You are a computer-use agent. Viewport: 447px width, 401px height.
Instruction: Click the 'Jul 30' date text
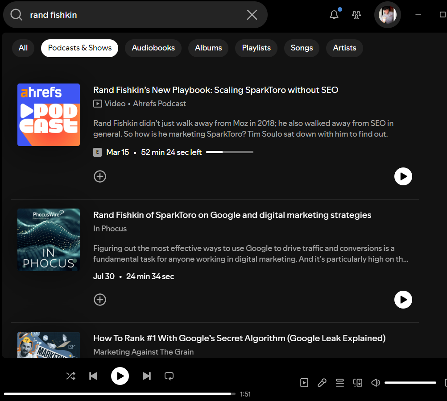(104, 276)
